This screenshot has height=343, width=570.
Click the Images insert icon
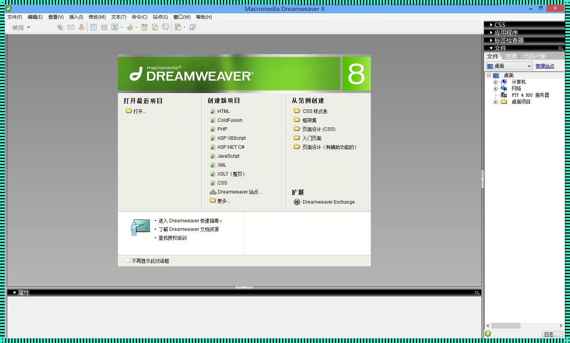[114, 27]
